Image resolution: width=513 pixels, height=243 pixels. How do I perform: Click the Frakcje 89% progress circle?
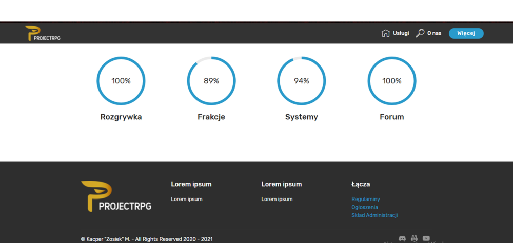(211, 81)
